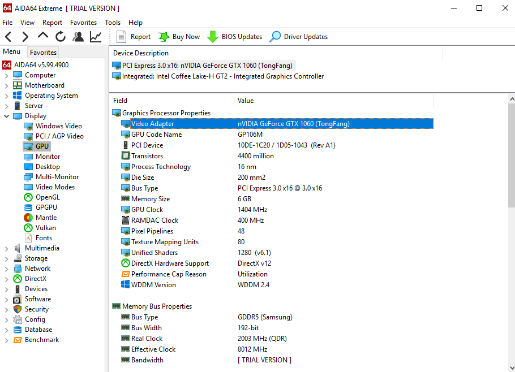Select the Intel Coffee Lake-H GT2 integrated device
515x372 pixels.
(218, 76)
